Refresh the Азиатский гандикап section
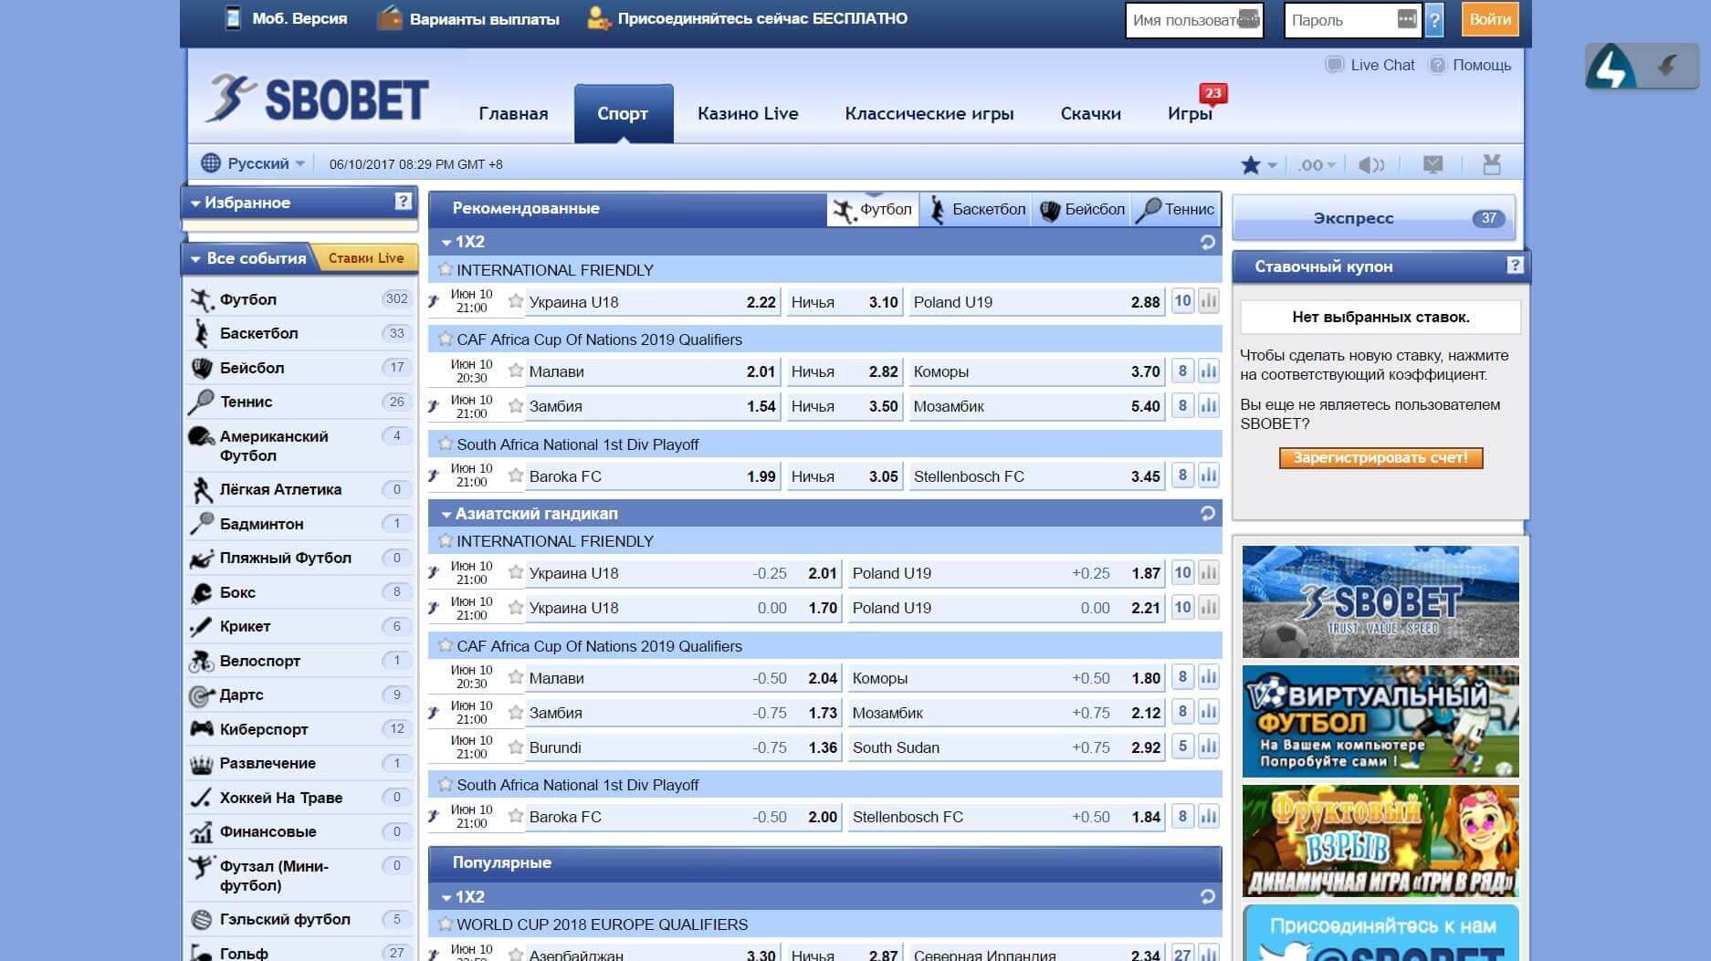The height and width of the screenshot is (961, 1711). point(1207,514)
